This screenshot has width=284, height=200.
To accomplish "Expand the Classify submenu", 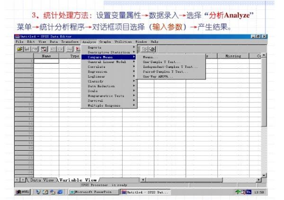I will tap(109, 81).
